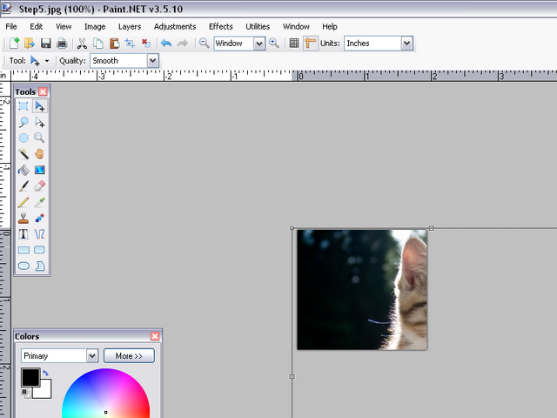Select the Line/Curve tool
The height and width of the screenshot is (418, 557).
[39, 234]
